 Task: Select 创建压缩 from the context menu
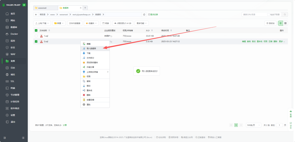point(90,100)
